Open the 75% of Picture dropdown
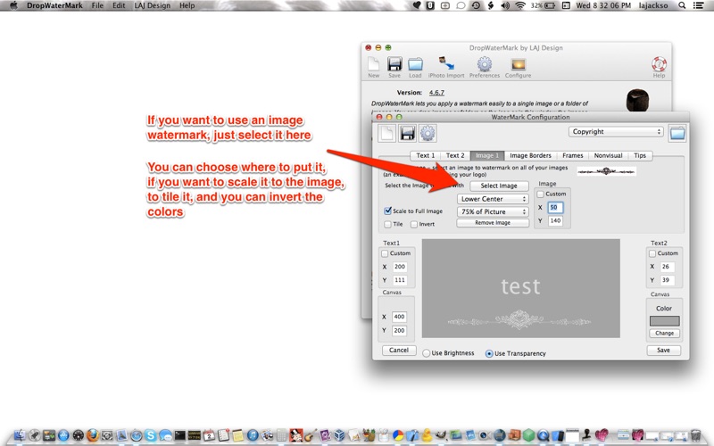714x446 pixels. (493, 211)
